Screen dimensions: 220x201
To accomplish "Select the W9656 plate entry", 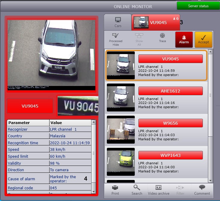I will click(170, 123).
